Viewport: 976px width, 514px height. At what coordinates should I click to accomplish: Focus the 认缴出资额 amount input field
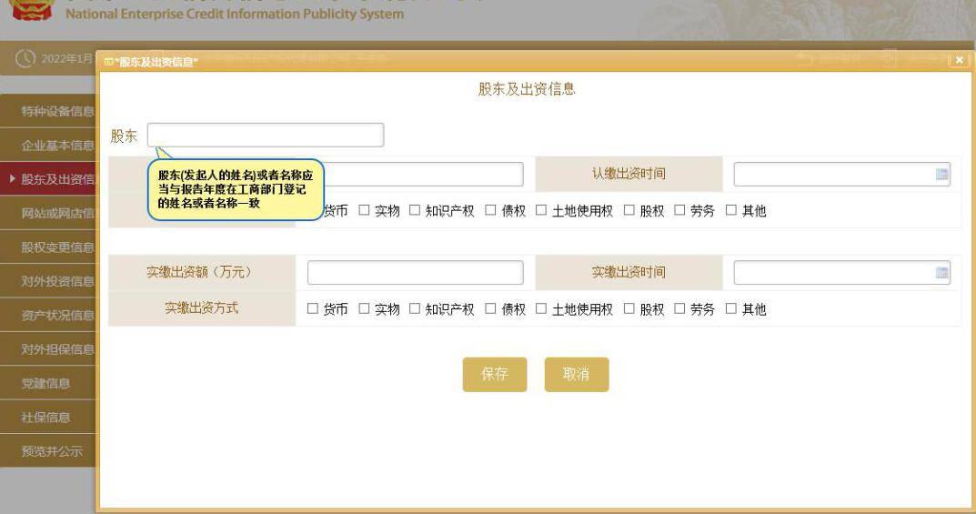pos(423,175)
